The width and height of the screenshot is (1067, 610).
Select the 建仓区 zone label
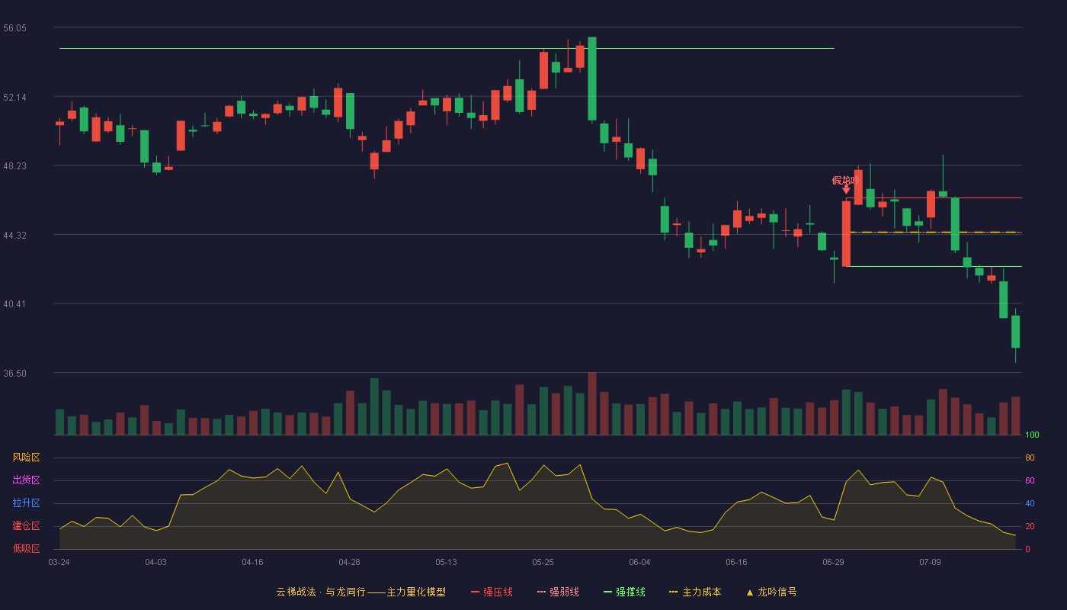pos(26,526)
